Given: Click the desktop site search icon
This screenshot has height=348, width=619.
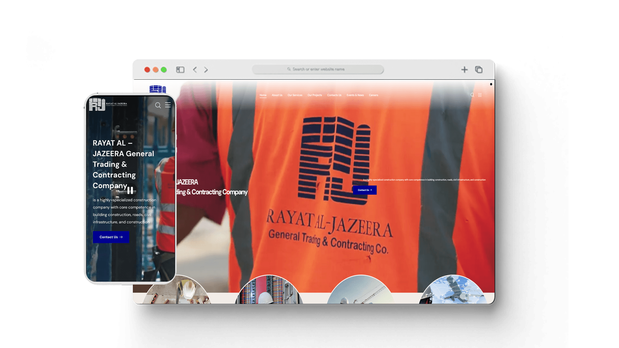Looking at the screenshot, I should click(472, 95).
